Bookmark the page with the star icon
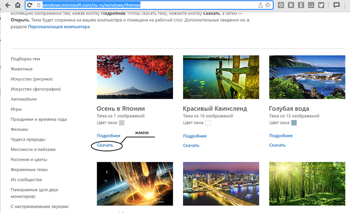This screenshot has width=350, height=213. coord(267,5)
